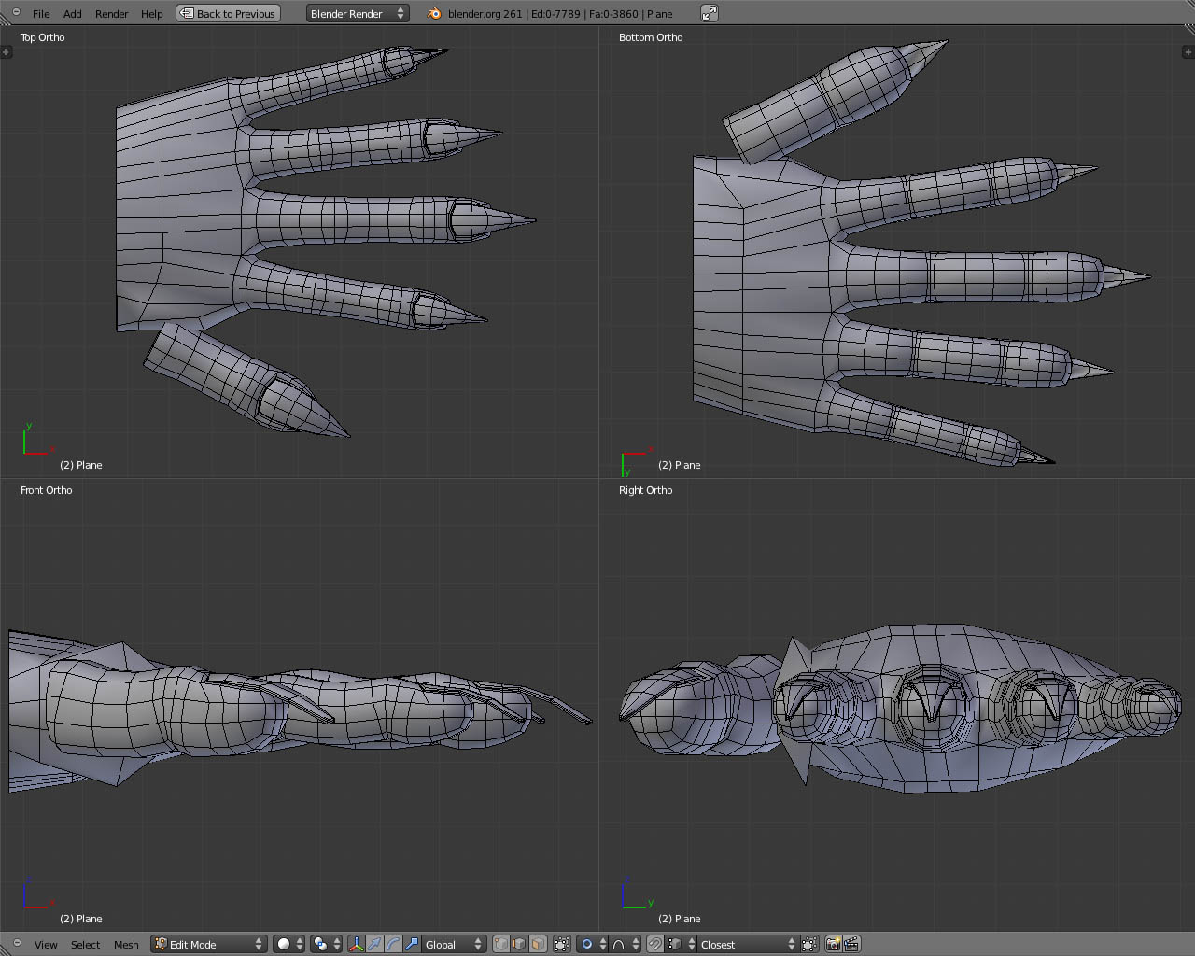Click the OpenGL render image camera icon

tap(834, 944)
